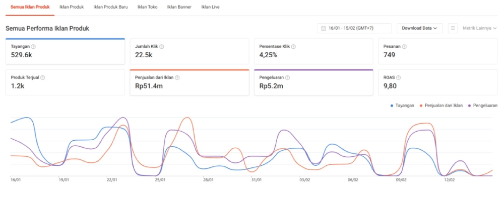Click the 4,25% click percentage value
The height and width of the screenshot is (198, 504).
[x=269, y=55]
